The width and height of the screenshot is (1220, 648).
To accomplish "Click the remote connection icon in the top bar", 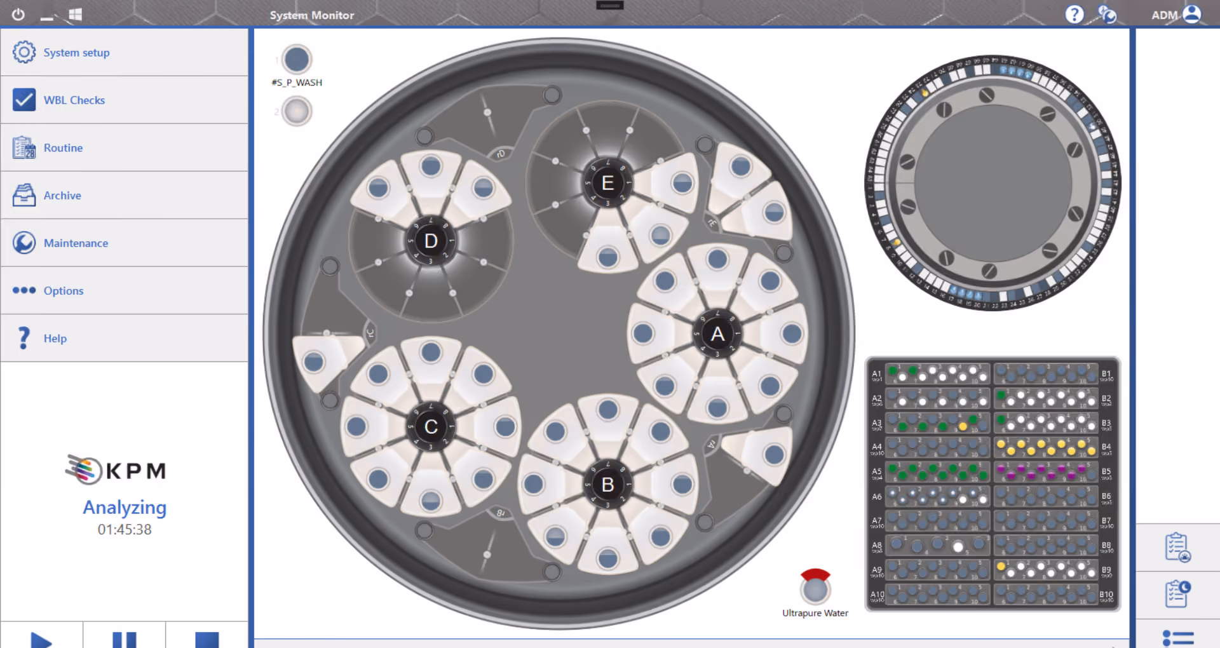I will (x=1108, y=14).
